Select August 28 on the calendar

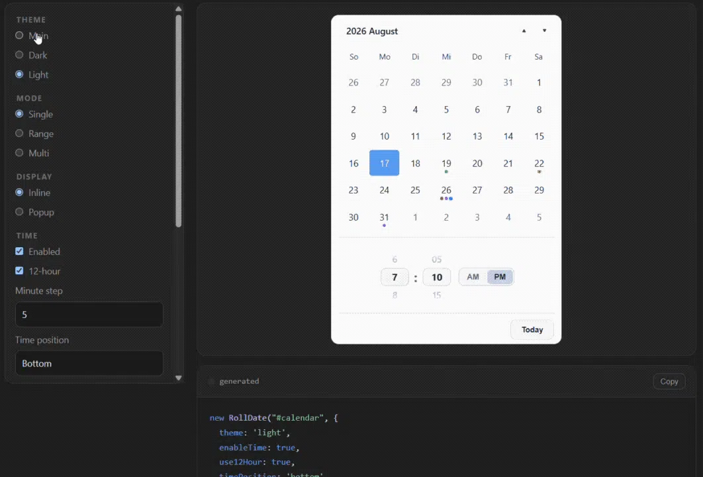[x=508, y=190]
